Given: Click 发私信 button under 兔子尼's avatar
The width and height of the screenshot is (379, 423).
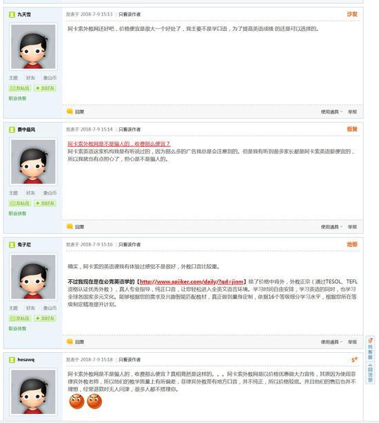Looking at the screenshot, I should pos(20,318).
